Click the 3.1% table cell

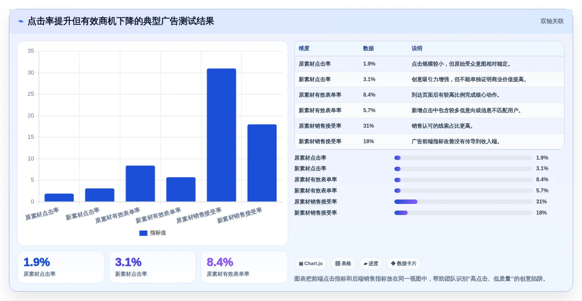(369, 79)
